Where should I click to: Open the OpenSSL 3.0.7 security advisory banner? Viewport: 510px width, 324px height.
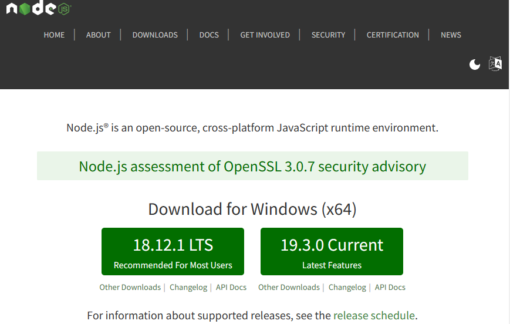point(252,166)
